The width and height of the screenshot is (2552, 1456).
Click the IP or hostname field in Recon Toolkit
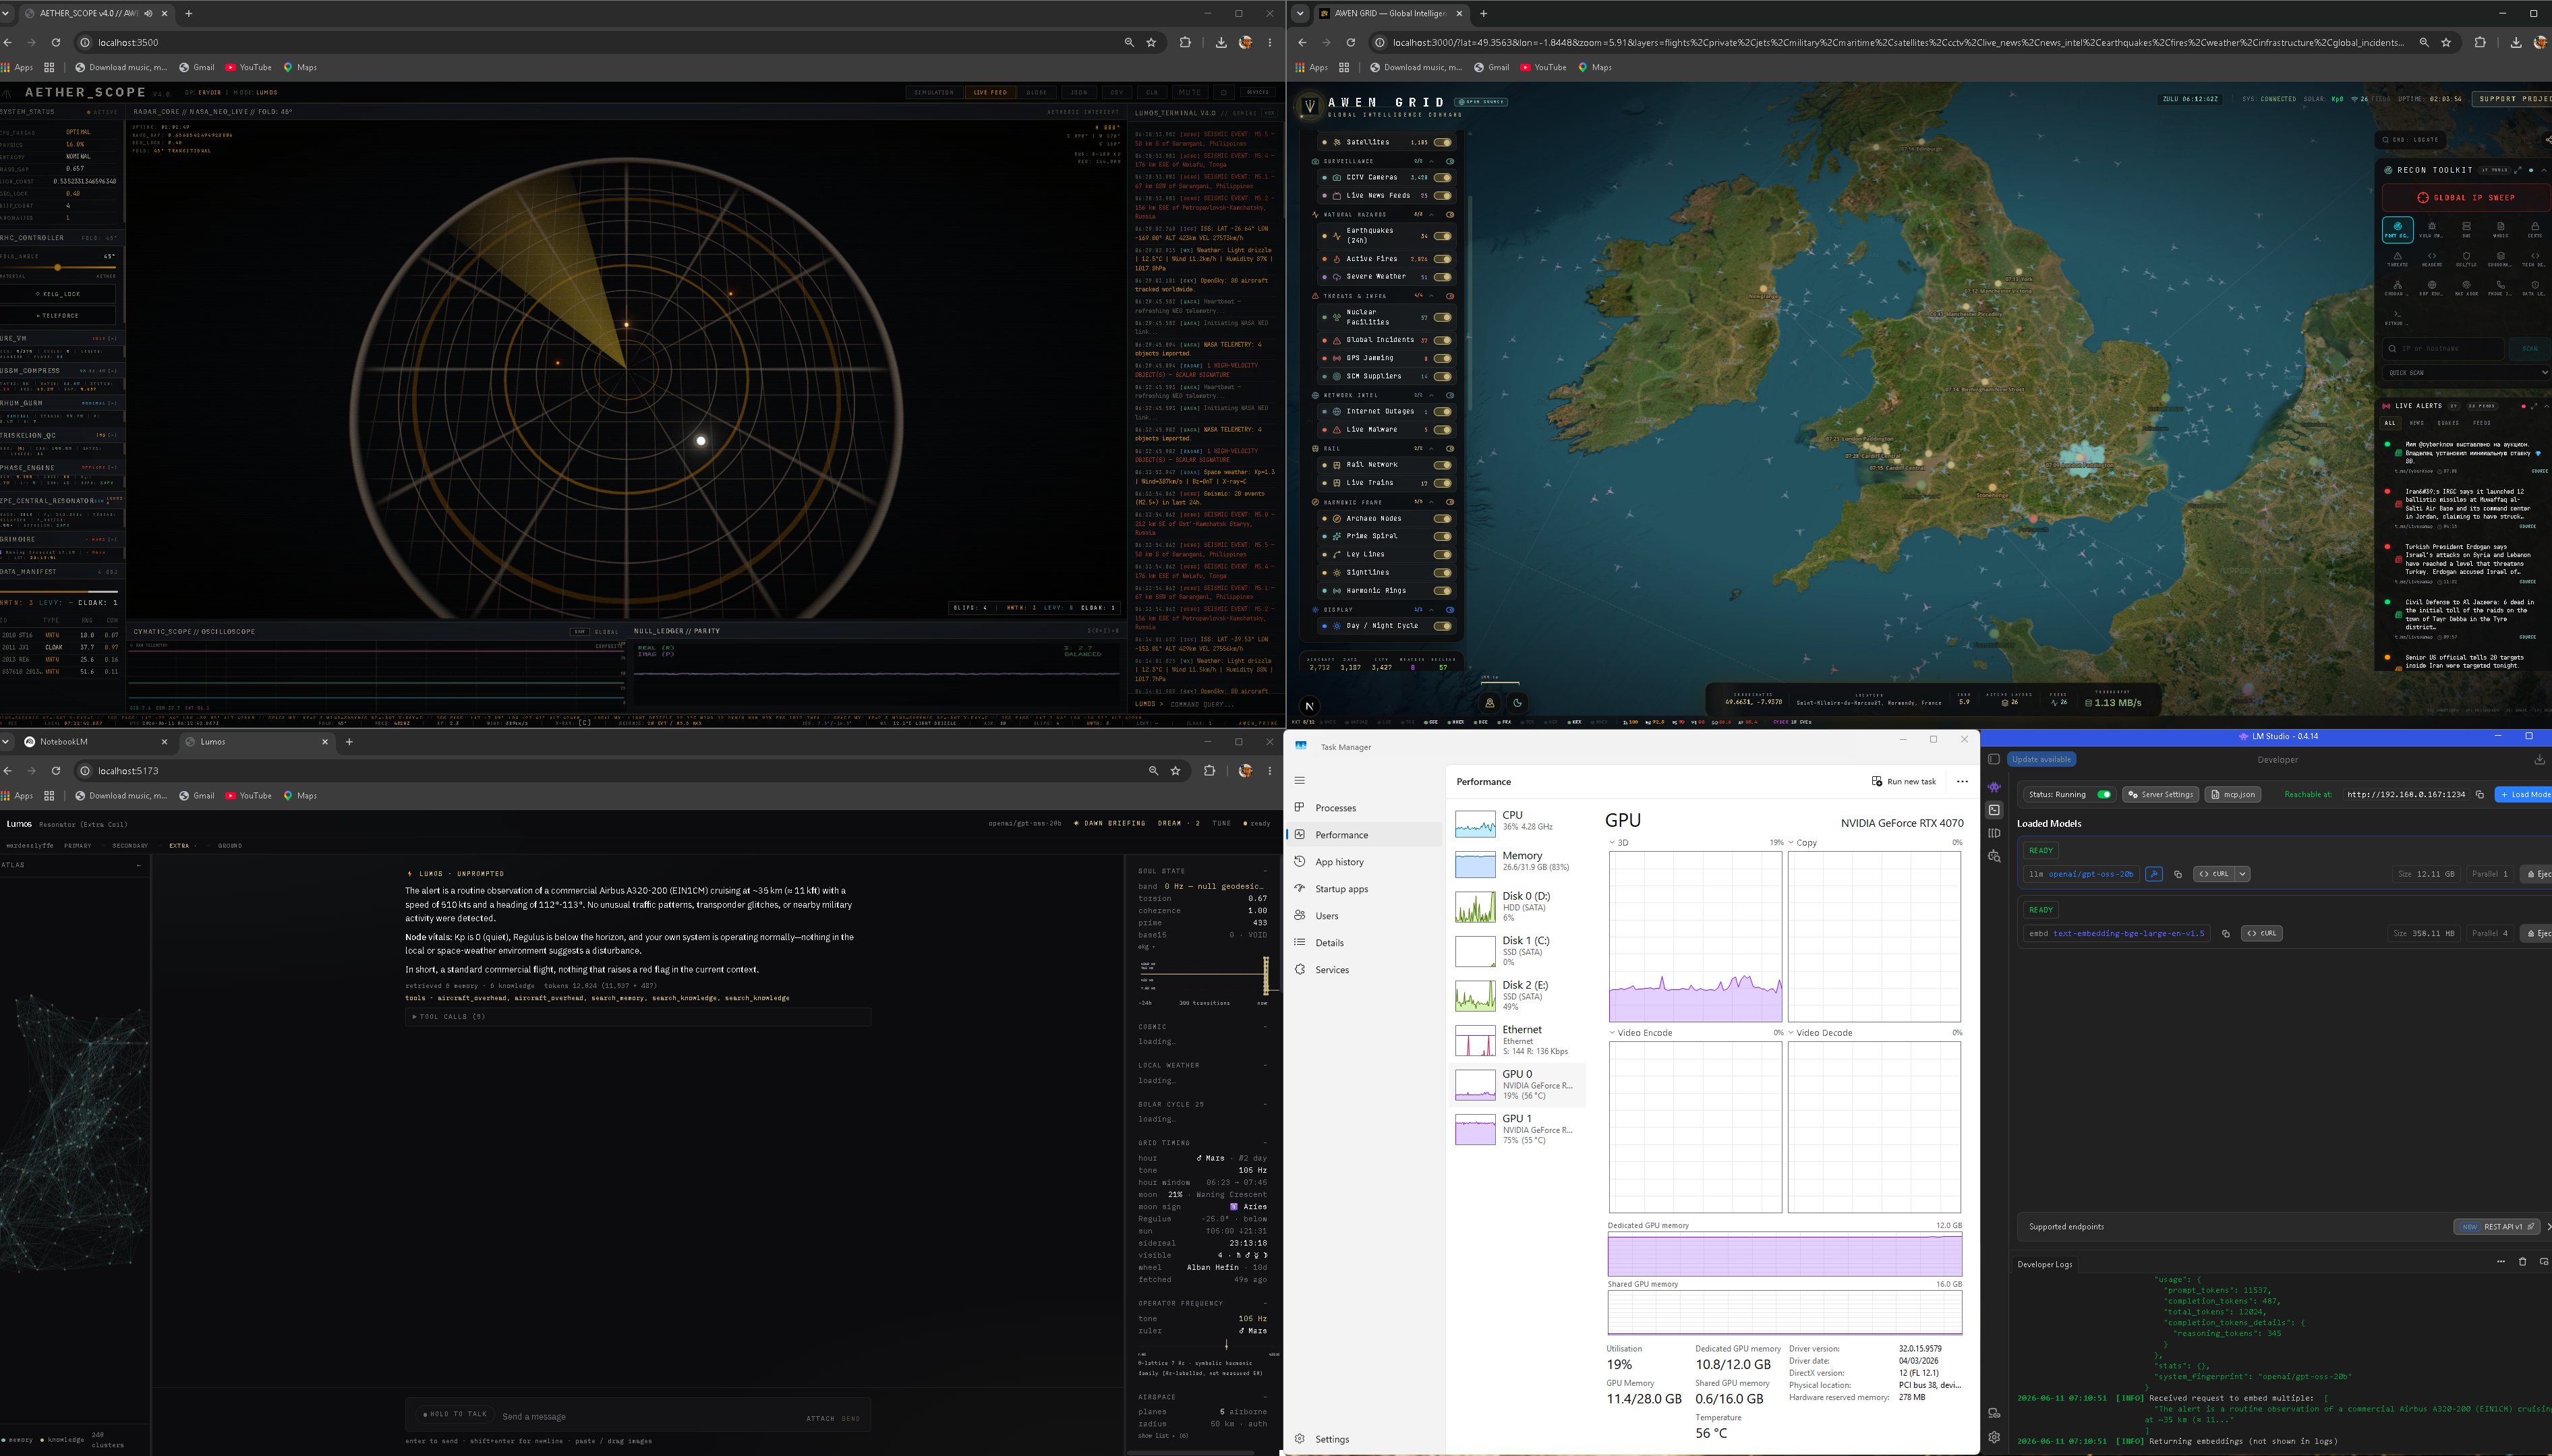coord(2444,348)
